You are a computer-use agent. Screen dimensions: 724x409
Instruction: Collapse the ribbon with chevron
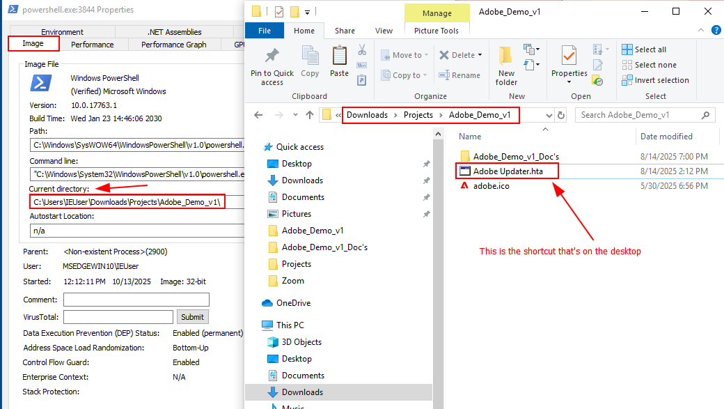click(701, 31)
